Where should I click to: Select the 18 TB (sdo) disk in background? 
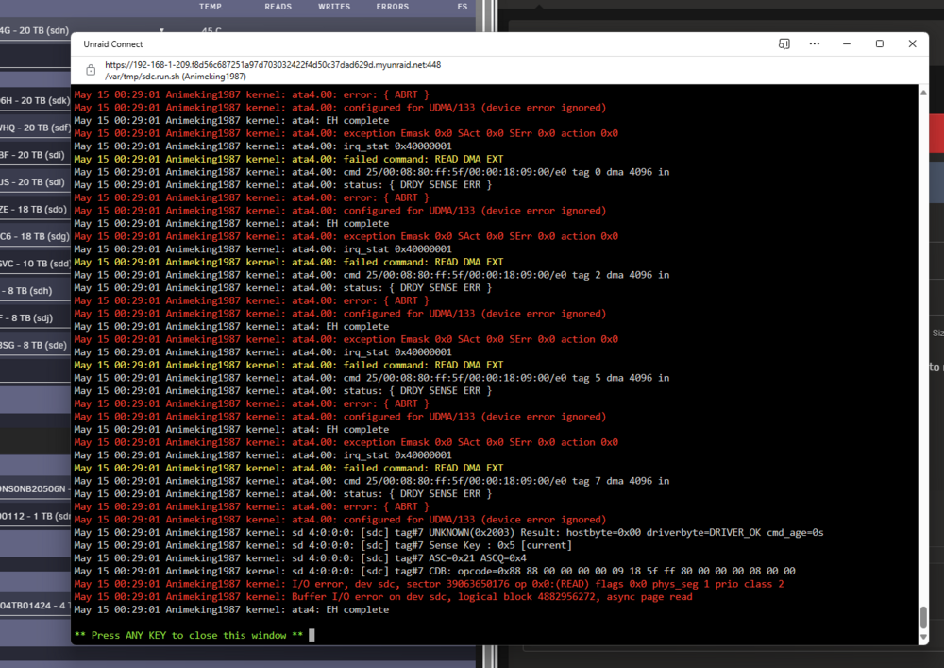[x=34, y=209]
